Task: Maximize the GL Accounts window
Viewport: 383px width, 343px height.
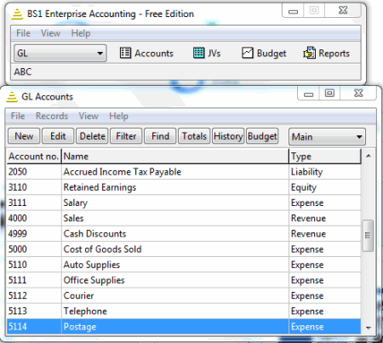Action: click(x=329, y=94)
